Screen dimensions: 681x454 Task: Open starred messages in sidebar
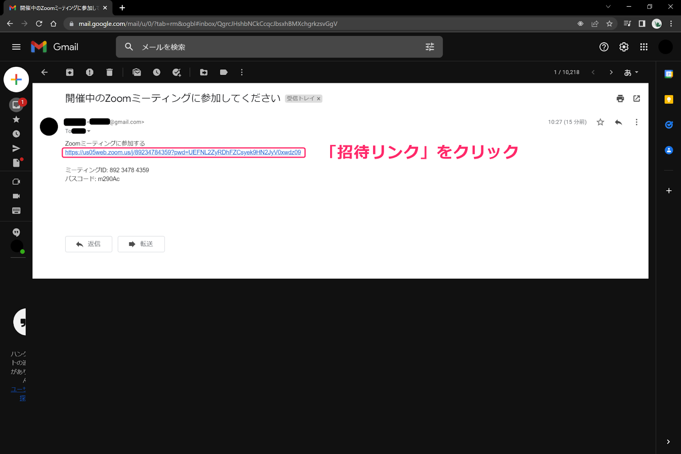(16, 119)
